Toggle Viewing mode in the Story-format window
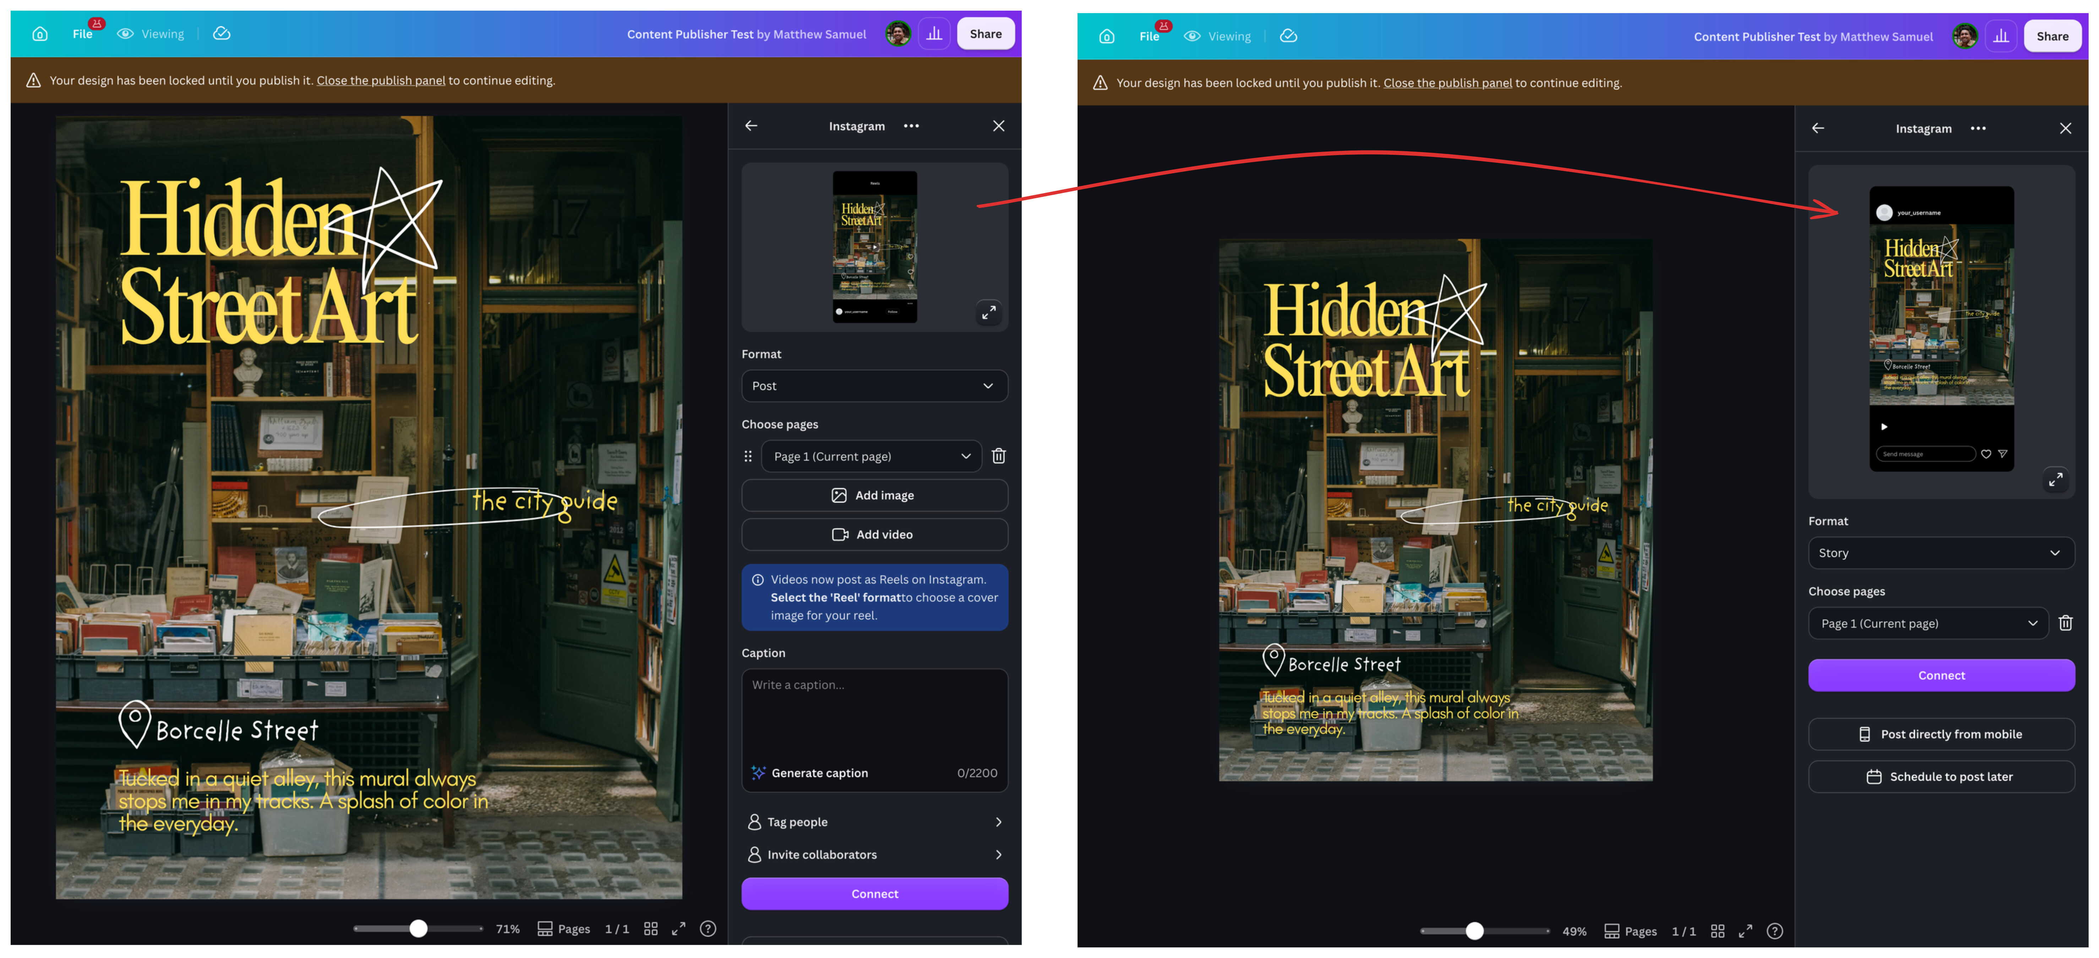The height and width of the screenshot is (958, 2099). (1217, 37)
